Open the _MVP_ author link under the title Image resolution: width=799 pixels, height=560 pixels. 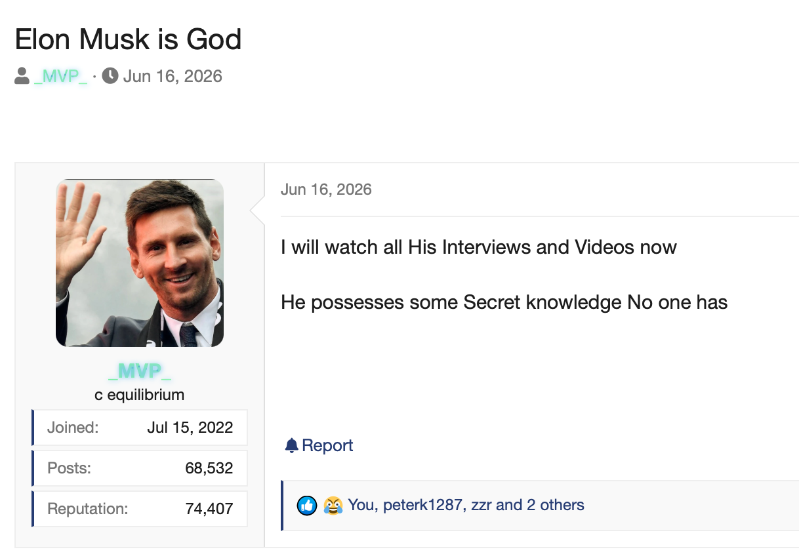click(60, 76)
